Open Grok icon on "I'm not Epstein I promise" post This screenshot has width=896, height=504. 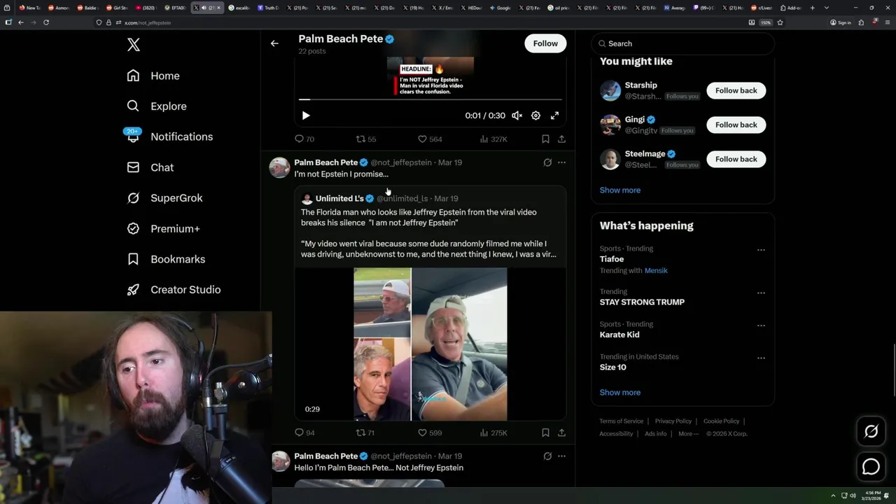coord(547,162)
